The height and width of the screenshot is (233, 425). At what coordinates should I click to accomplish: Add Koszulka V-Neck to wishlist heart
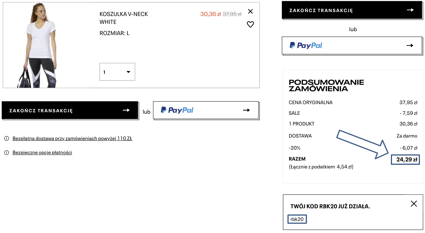[x=250, y=24]
